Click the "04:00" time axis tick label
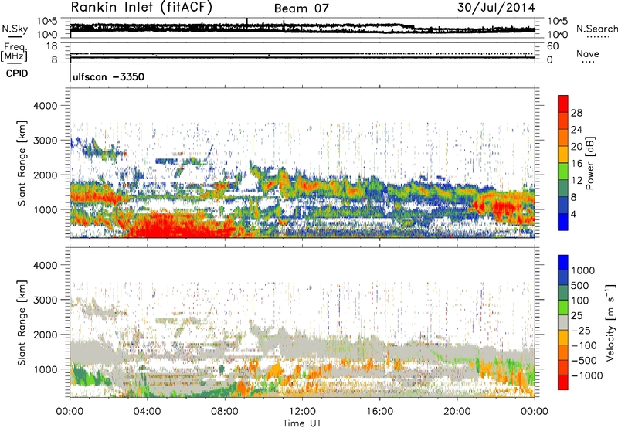This screenshot has height=428, width=618. (x=148, y=412)
